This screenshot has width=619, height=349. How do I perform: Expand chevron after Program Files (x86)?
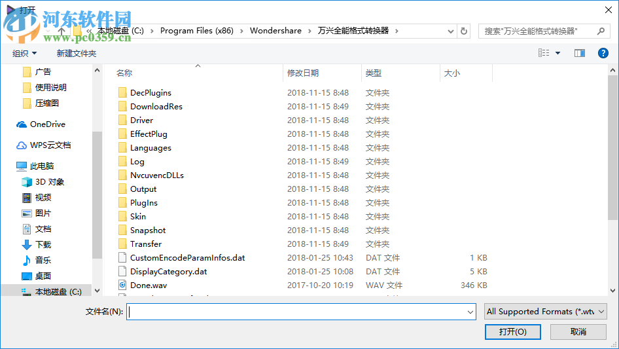(241, 31)
